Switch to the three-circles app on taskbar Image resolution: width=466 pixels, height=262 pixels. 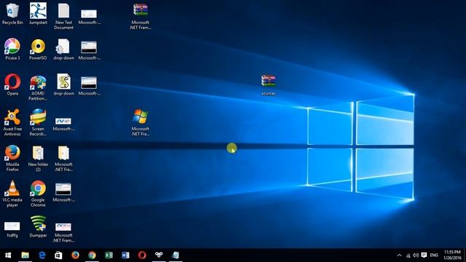159,255
